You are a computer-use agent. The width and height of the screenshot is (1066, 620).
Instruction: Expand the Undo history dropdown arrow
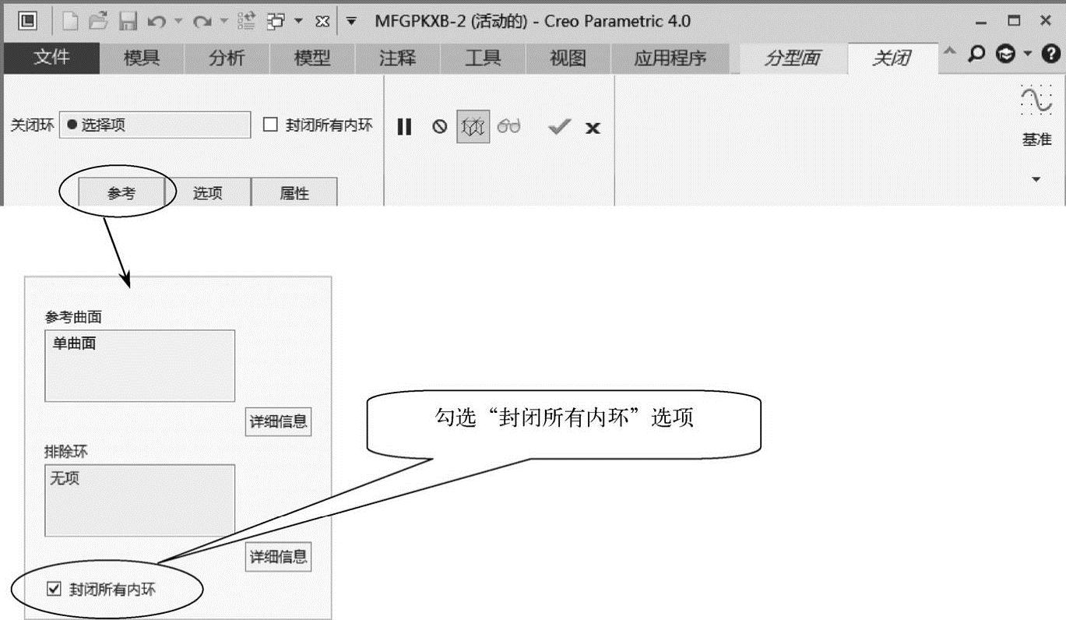click(x=178, y=22)
